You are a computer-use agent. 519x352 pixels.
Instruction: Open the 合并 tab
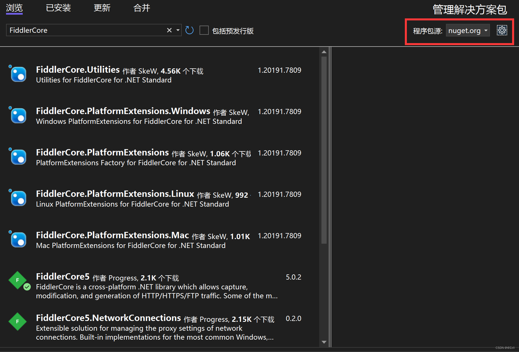141,8
